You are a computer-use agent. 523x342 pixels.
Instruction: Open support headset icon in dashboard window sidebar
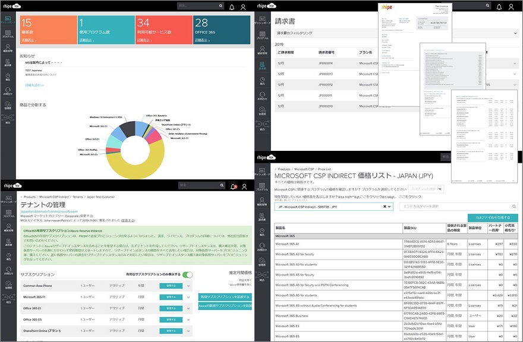8,91
